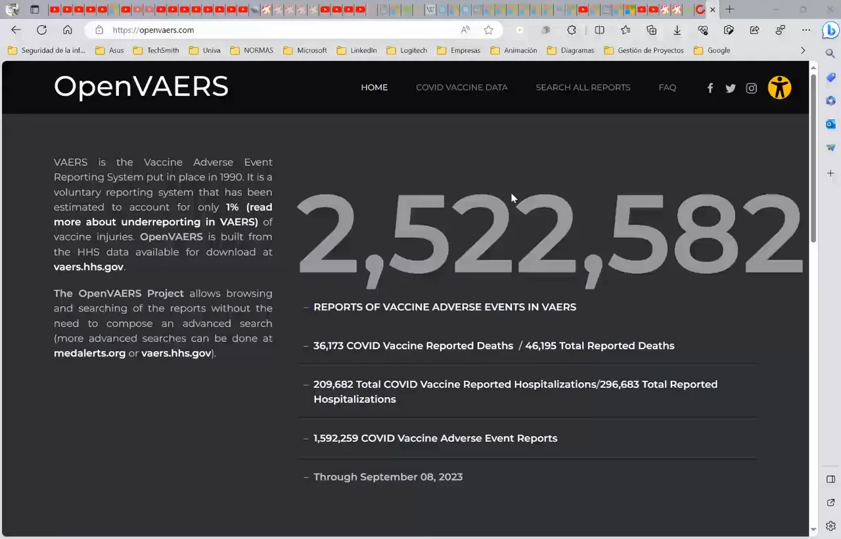Open SEARCH ALL REPORTS nav item
841x539 pixels.
pos(583,87)
